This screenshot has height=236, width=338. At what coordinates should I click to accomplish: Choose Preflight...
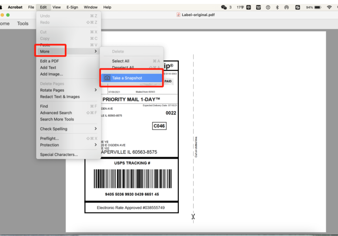(x=69, y=138)
